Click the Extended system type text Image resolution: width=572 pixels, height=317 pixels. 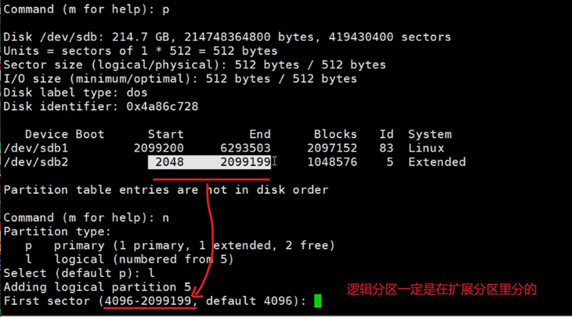437,162
